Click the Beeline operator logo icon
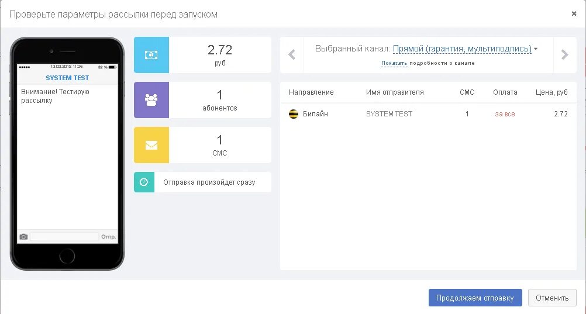 tap(294, 114)
